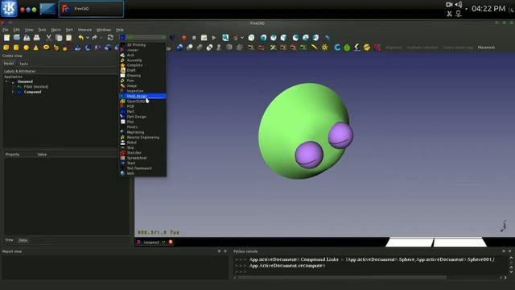
Task: Click the blue C-shaped icon
Action: (337, 48)
